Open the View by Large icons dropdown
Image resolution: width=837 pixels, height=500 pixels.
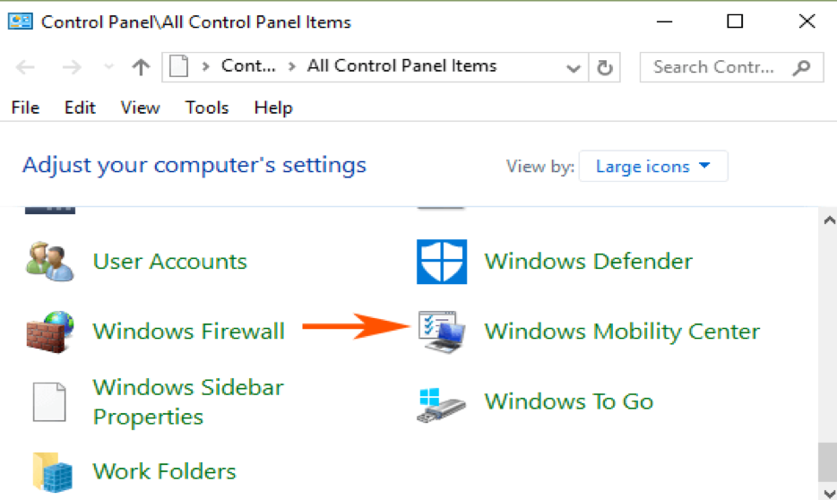coord(653,167)
